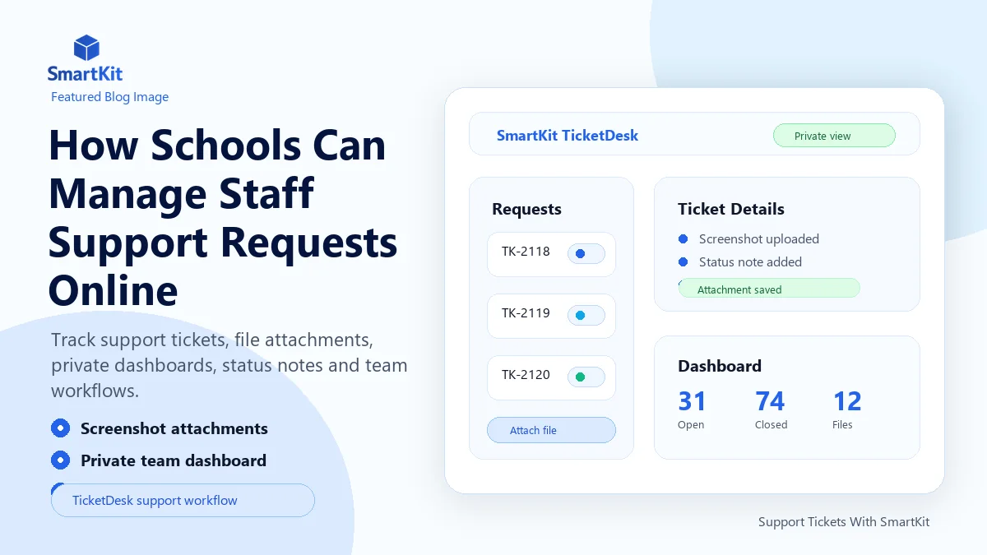The image size is (987, 555).
Task: Click the Screenshot attachments bullet icon
Action: [60, 428]
